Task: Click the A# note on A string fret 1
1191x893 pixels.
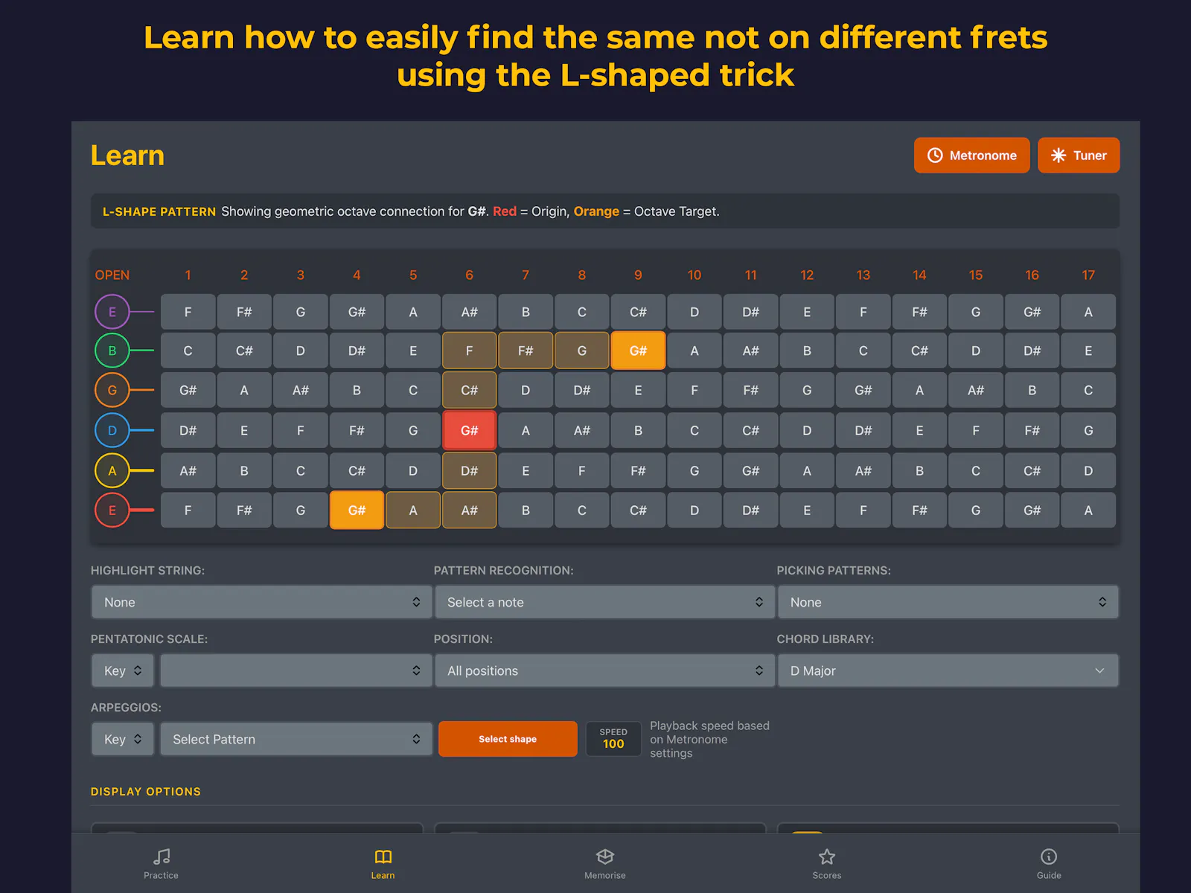Action: [x=188, y=470]
